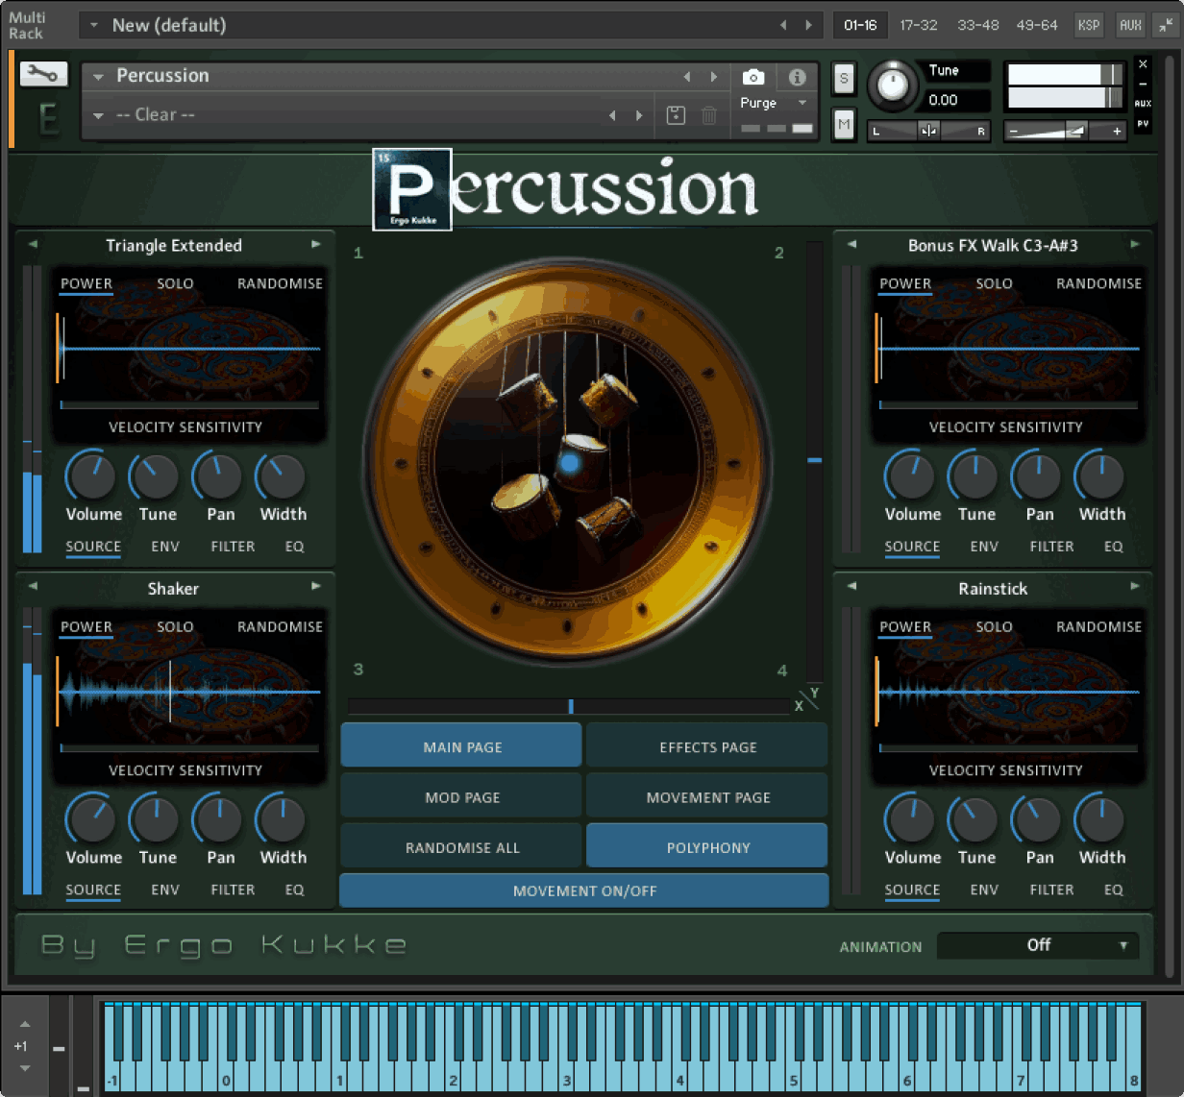The width and height of the screenshot is (1184, 1097).
Task: Load previous sample for Triangle Extended
Action: click(x=33, y=245)
